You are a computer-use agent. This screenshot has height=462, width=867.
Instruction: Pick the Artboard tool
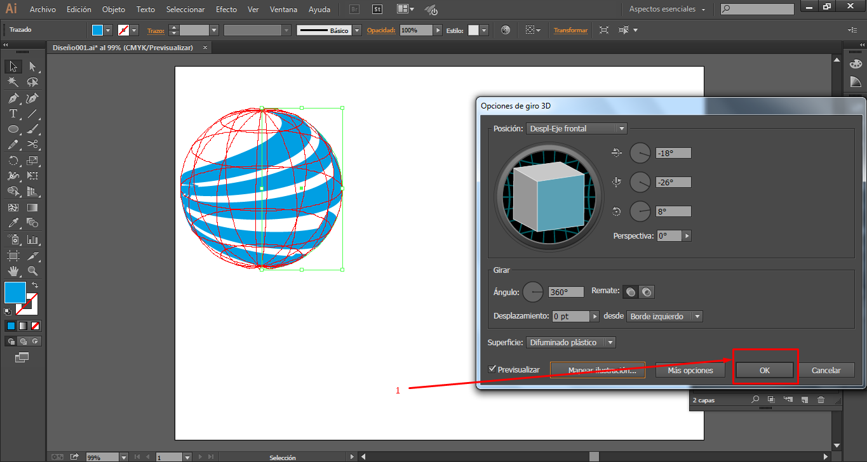coord(13,256)
